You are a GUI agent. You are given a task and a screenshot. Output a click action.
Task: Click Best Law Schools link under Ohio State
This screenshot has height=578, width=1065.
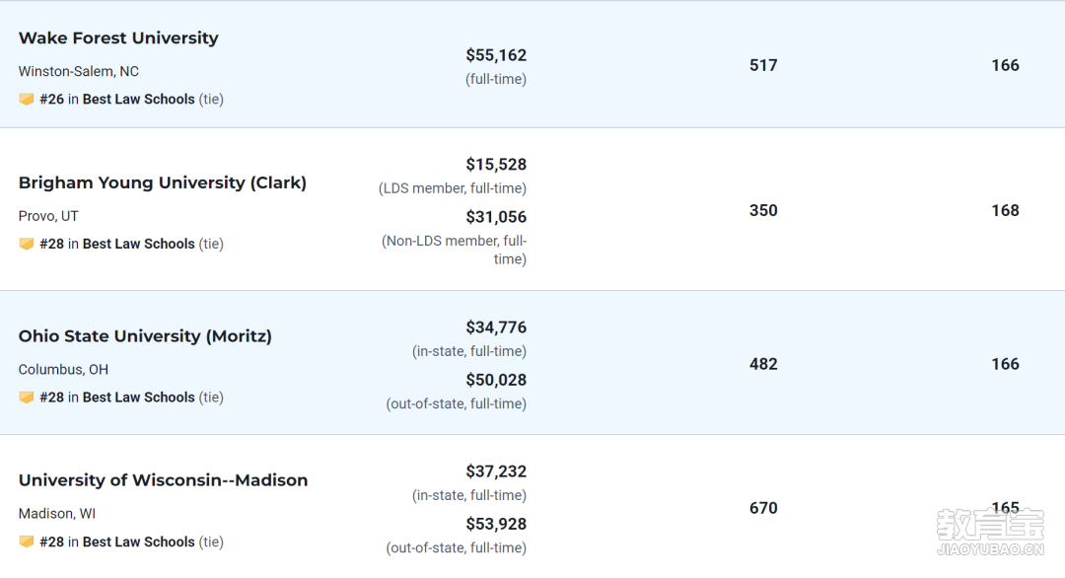point(139,397)
